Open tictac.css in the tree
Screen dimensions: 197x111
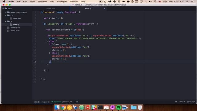[17, 18]
